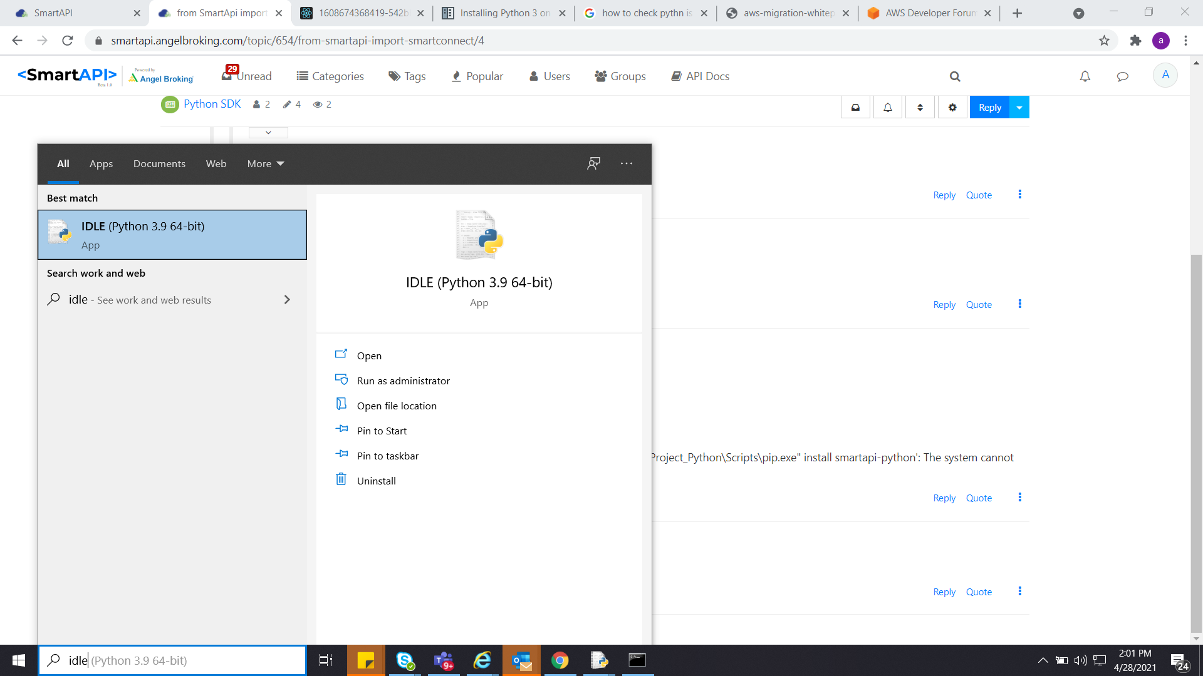
Task: Switch to the SmartAPI browser tab
Action: click(75, 13)
